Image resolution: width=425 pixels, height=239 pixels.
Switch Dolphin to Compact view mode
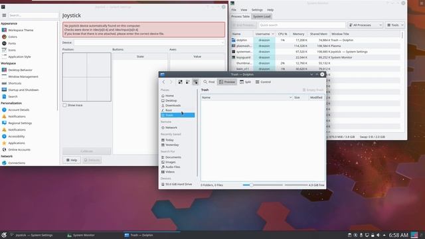(187, 82)
